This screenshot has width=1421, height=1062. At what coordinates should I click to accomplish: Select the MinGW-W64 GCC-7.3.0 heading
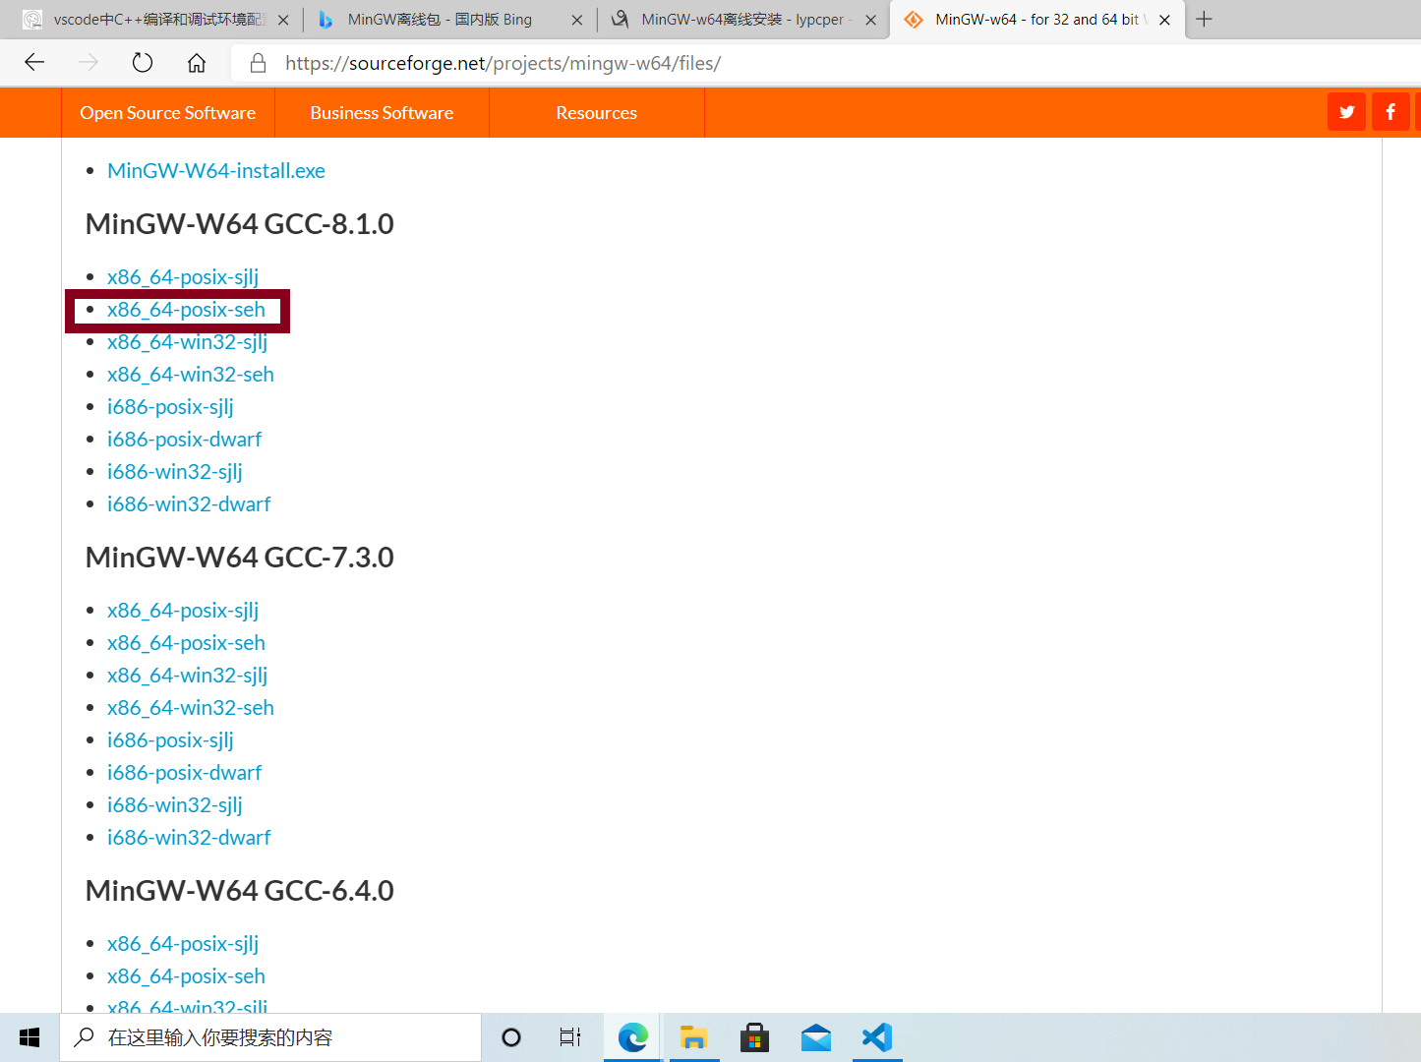[x=240, y=558]
